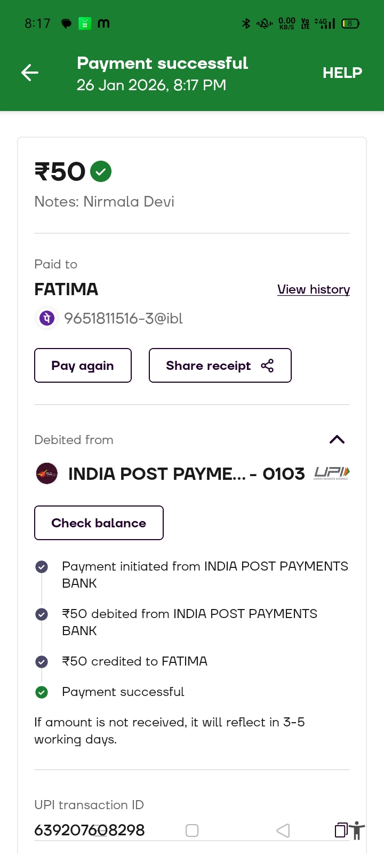Click the green payment success checkmark badge
This screenshot has height=854, width=384.
pos(101,171)
